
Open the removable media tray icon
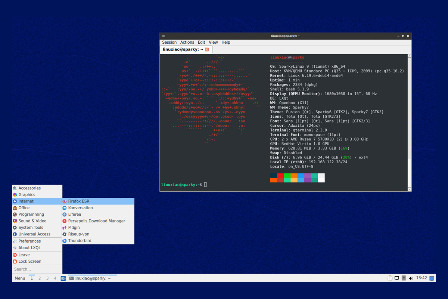tap(404, 278)
